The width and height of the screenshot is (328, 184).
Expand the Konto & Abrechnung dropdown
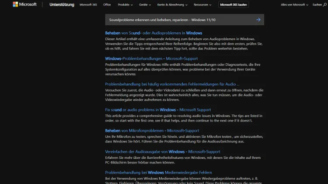(172, 5)
